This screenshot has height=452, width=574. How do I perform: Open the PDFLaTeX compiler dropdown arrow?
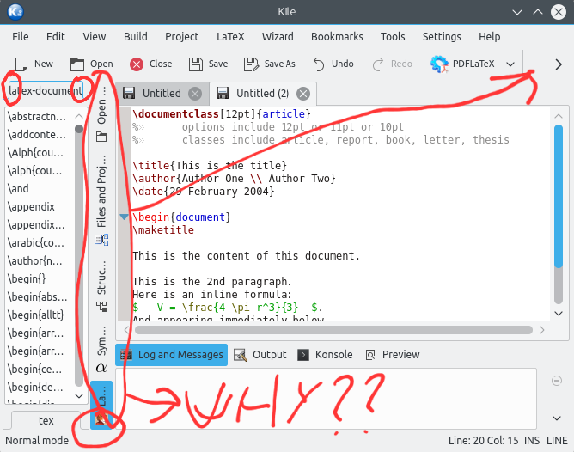(510, 64)
